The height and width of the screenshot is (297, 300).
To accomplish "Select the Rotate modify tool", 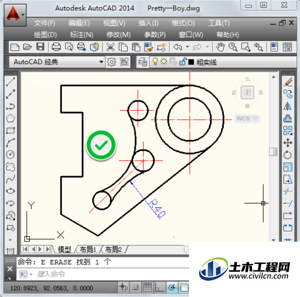I will [x=288, y=155].
